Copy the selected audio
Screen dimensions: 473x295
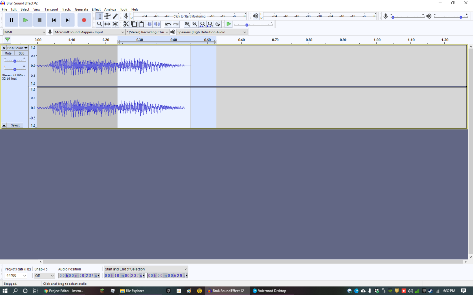134,24
